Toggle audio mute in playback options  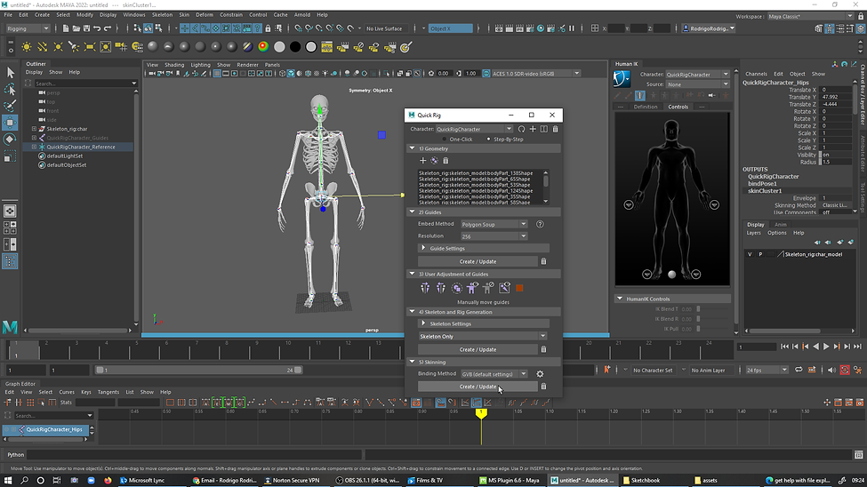pos(831,370)
